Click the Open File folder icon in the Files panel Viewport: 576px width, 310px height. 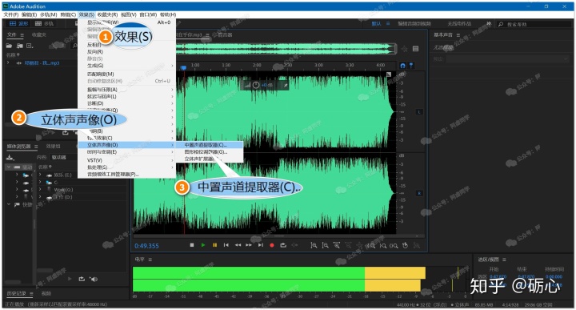pos(9,46)
